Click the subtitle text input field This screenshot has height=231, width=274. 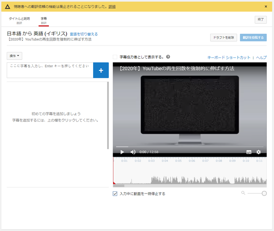point(50,70)
